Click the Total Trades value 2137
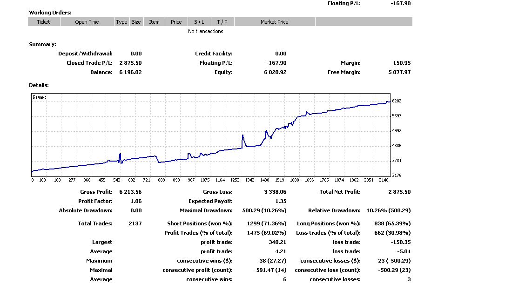 [135, 223]
